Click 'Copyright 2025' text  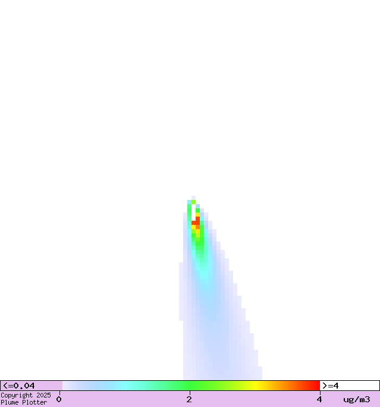pyautogui.click(x=26, y=395)
